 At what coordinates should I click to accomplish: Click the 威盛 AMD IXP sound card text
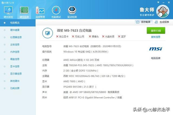[x=91, y=92]
